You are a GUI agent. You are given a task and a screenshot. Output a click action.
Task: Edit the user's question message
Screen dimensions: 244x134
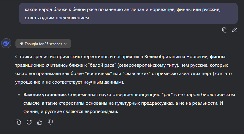point(235,30)
